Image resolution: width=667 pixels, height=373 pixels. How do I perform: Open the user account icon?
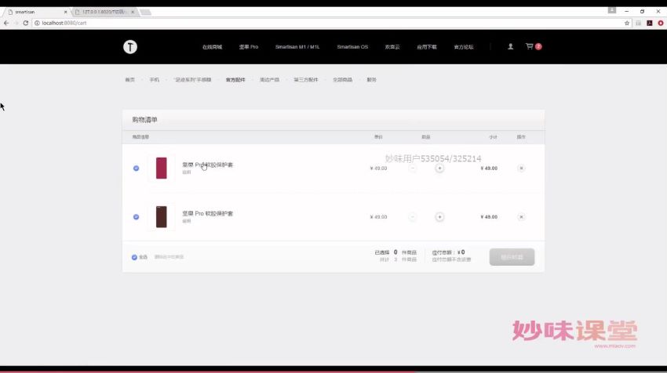[511, 46]
